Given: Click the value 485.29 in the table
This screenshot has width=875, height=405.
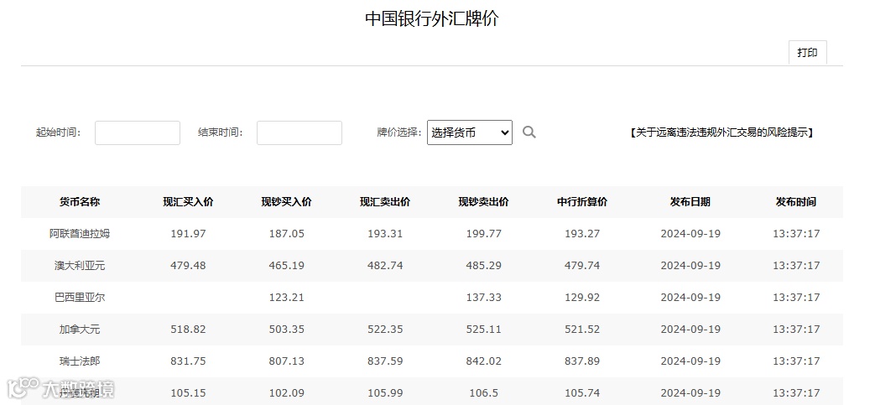Looking at the screenshot, I should (484, 266).
